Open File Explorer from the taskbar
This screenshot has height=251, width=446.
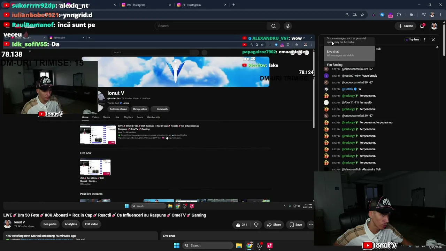pos(239,245)
